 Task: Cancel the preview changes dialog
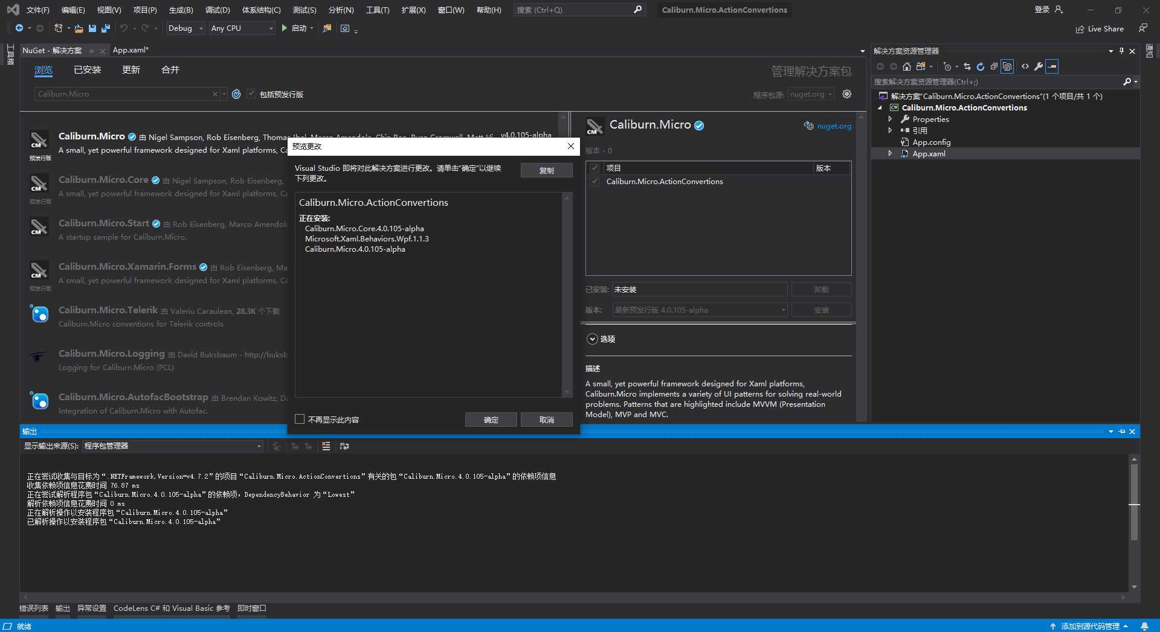[547, 420]
